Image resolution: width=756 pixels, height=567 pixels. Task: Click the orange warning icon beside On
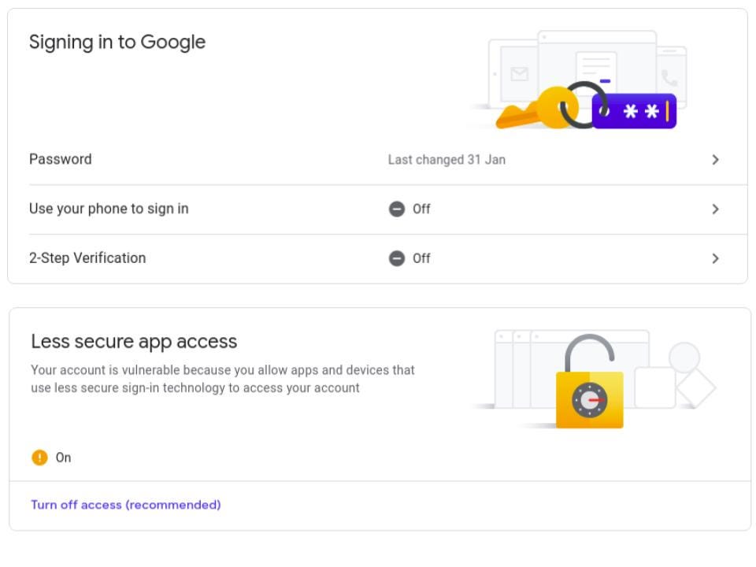39,457
